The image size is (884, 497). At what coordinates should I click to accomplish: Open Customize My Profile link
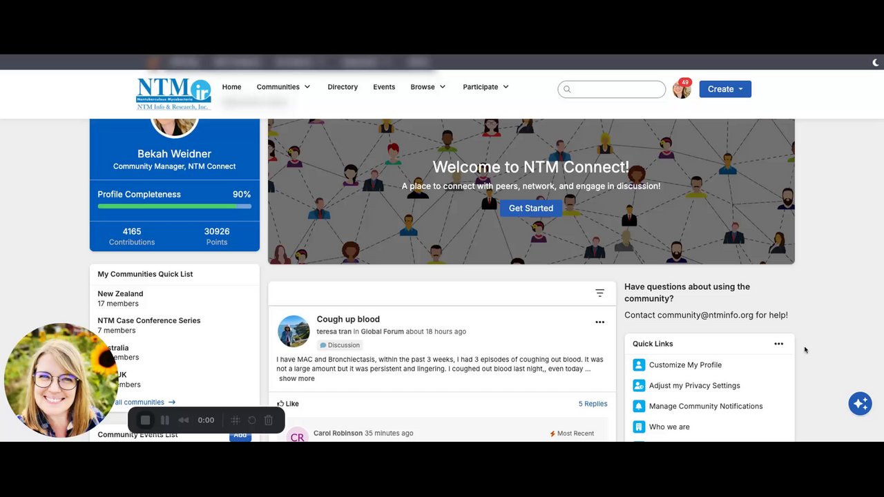tap(685, 365)
